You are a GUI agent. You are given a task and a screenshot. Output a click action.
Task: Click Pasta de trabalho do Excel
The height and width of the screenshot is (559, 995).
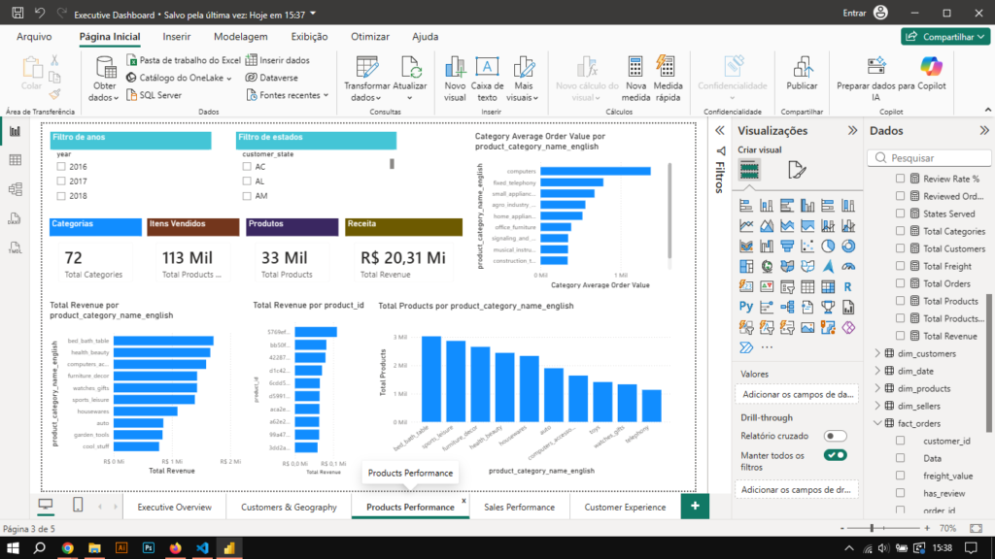(184, 60)
